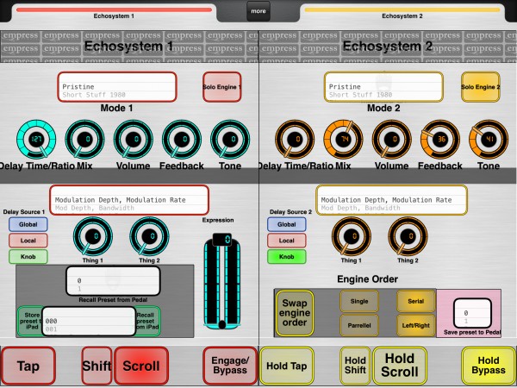Click Store preset to iPad button
Screen dimensions: 517x388
pos(30,321)
